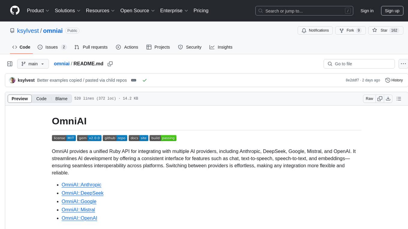The width and height of the screenshot is (408, 229).
Task: Switch to the Code view
Action: [x=41, y=99]
